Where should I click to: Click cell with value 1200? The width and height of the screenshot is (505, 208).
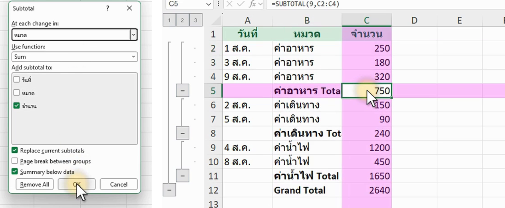367,148
